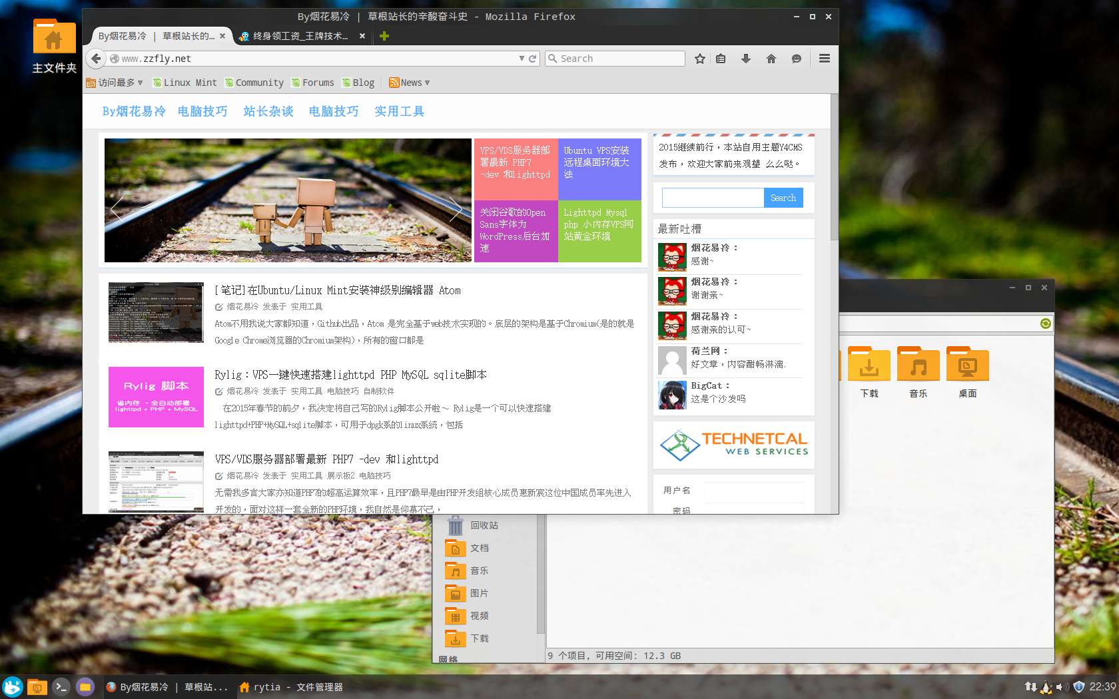The image size is (1119, 699).
Task: Click green reload icon in file manager
Action: point(1046,324)
